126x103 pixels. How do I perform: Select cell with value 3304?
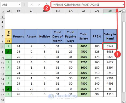(x=110, y=68)
